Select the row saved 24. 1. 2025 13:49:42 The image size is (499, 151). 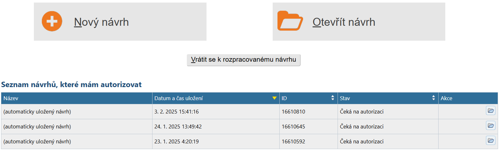178,127
